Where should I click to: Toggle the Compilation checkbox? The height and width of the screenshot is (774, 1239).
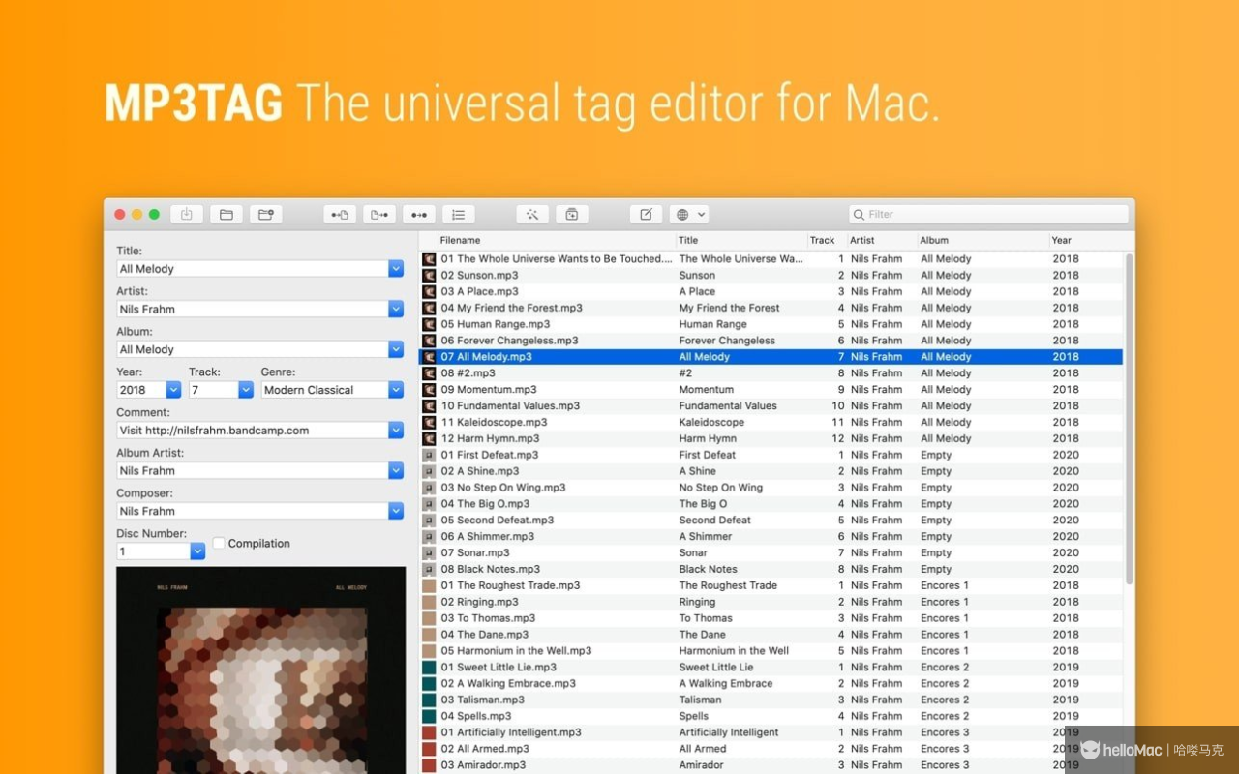(x=219, y=543)
